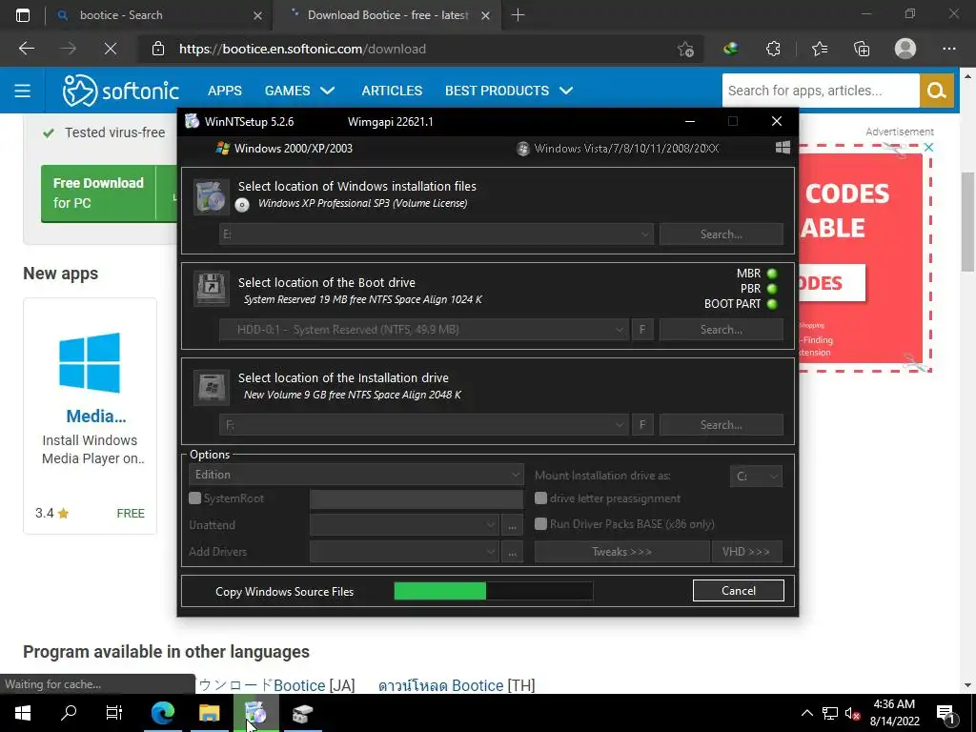Screen dimensions: 976x732
Task: Switch to Windows 2000/XP/2003 tab
Action: [284, 148]
